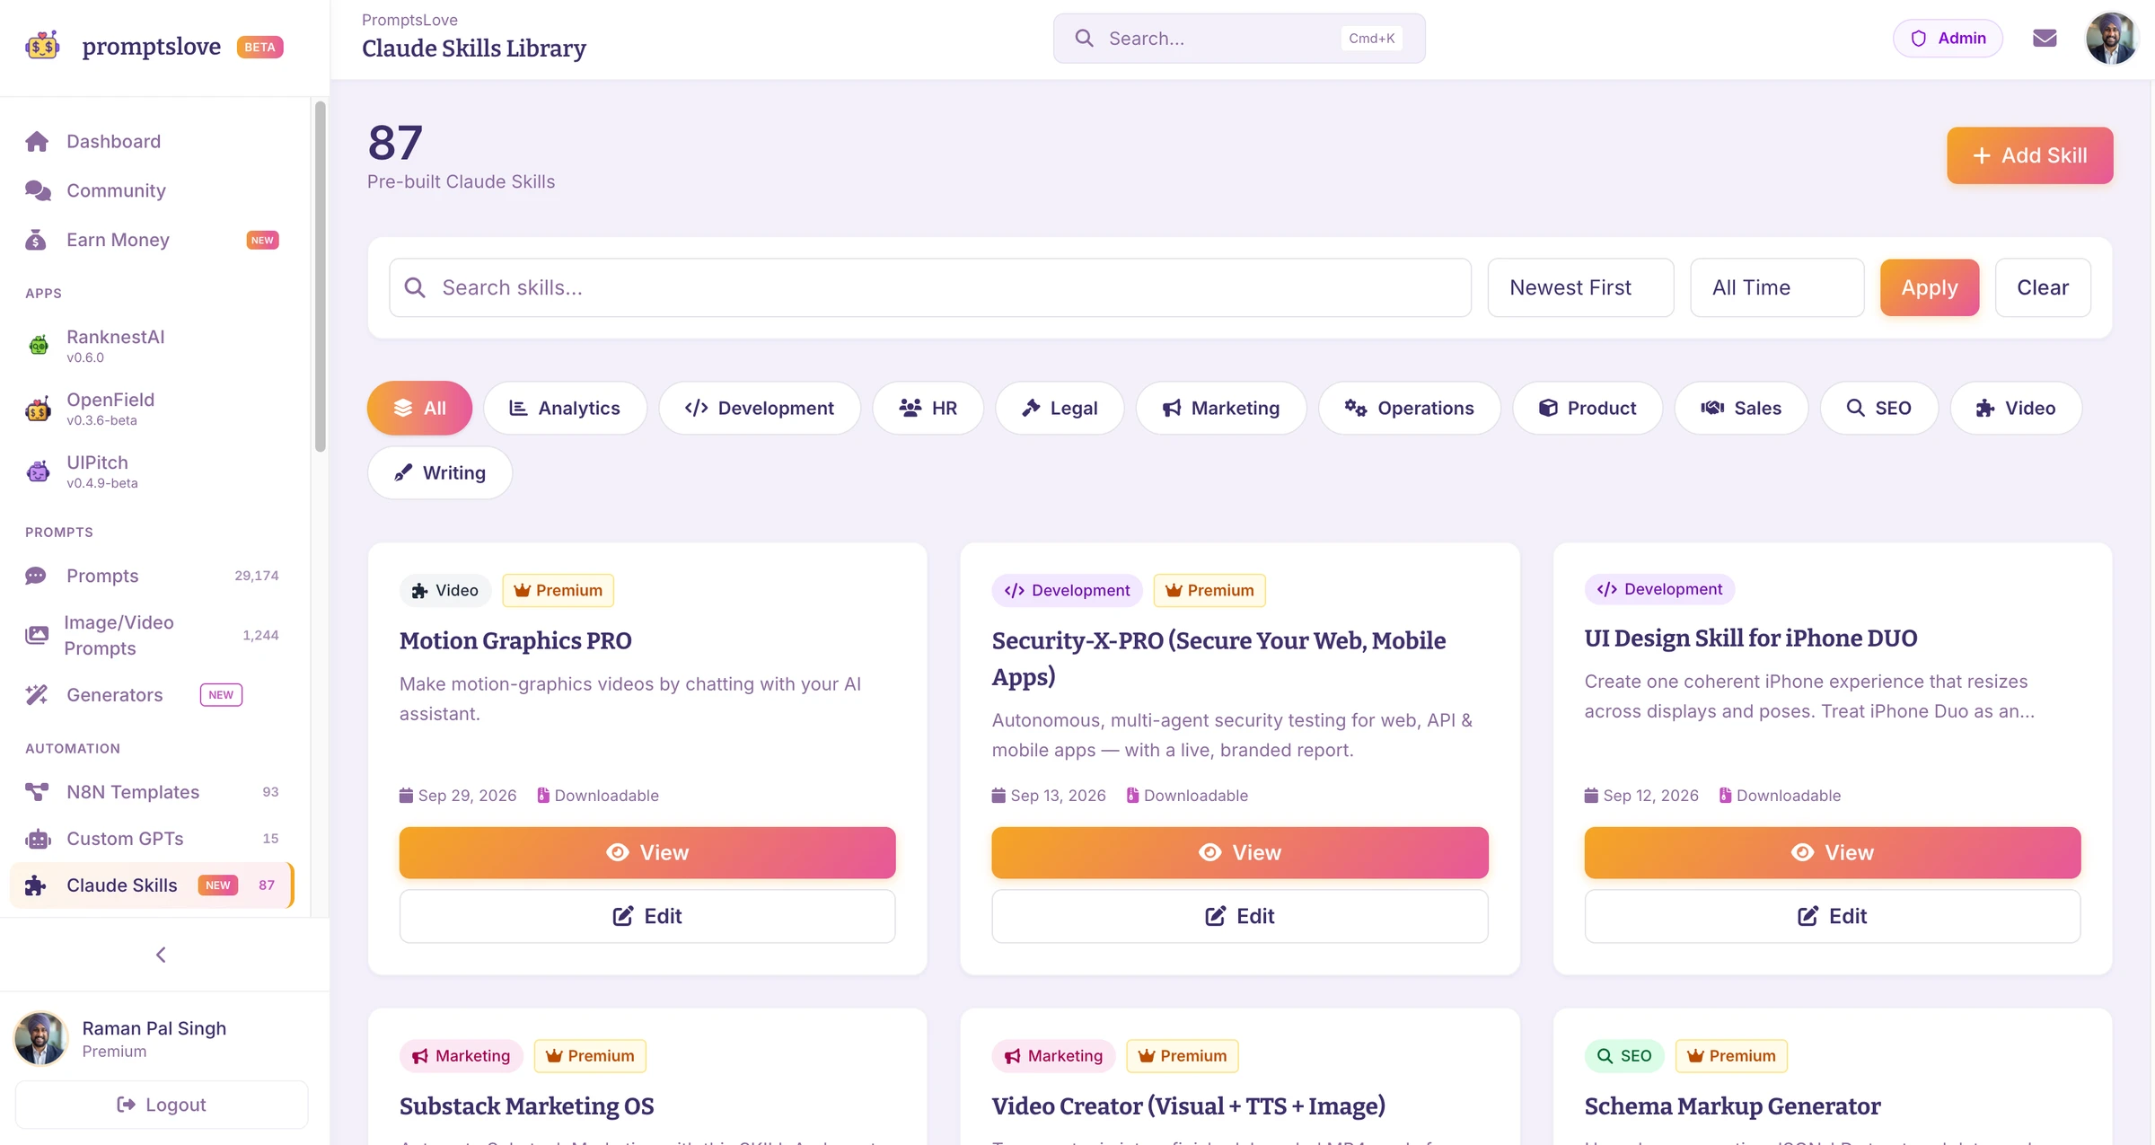Screen dimensions: 2155x1145
Task: Open the All Time period dropdown
Action: click(x=1777, y=287)
